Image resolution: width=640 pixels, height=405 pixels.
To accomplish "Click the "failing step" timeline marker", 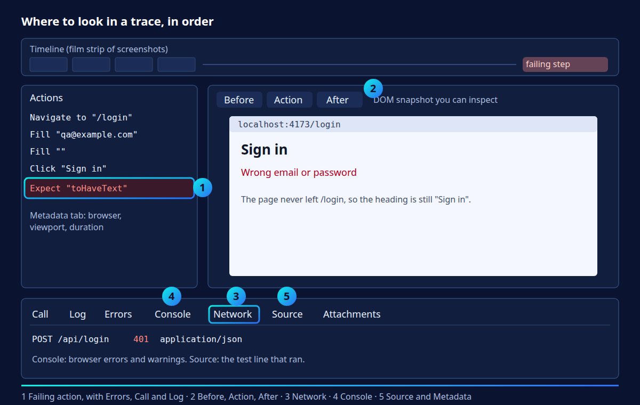I will pyautogui.click(x=565, y=64).
